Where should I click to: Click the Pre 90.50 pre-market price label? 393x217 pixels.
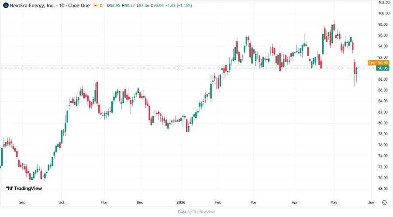tap(379, 63)
